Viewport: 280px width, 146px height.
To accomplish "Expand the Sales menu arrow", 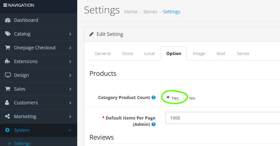I will click(70, 89).
